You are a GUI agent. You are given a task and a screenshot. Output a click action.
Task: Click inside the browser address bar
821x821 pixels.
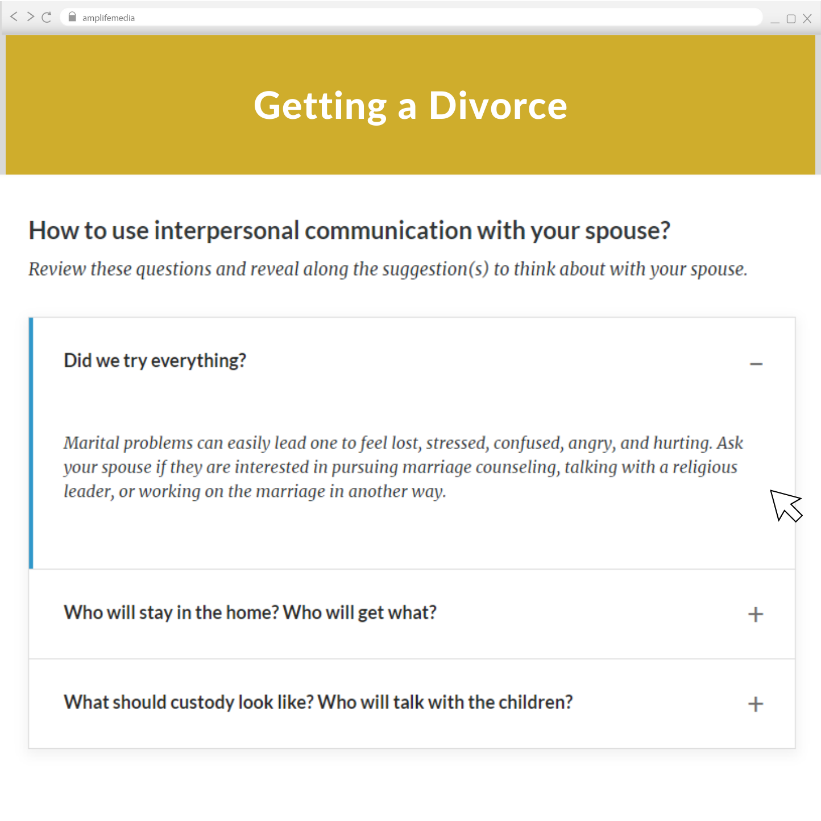398,16
